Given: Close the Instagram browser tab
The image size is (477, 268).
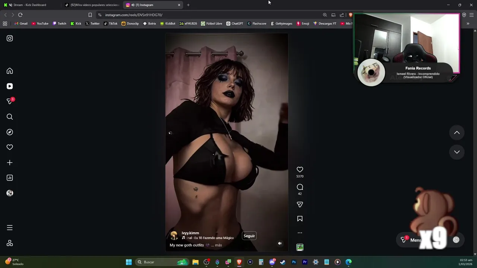Looking at the screenshot, I should (179, 5).
